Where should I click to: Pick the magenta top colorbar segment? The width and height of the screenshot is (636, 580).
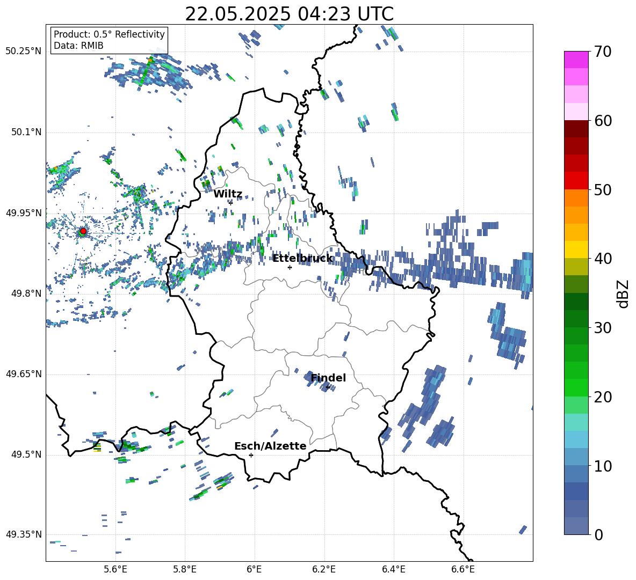point(576,60)
